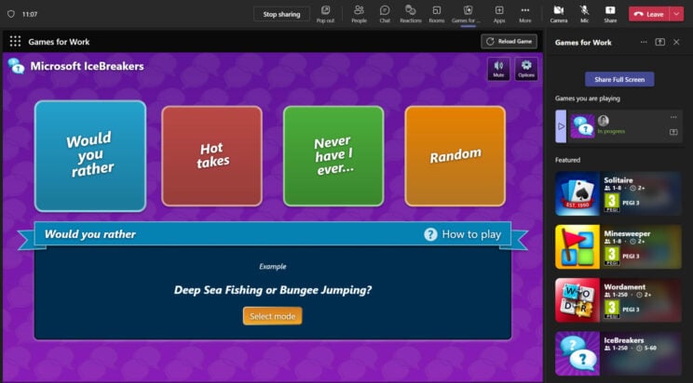Show the People panel
The image size is (693, 383).
click(359, 14)
